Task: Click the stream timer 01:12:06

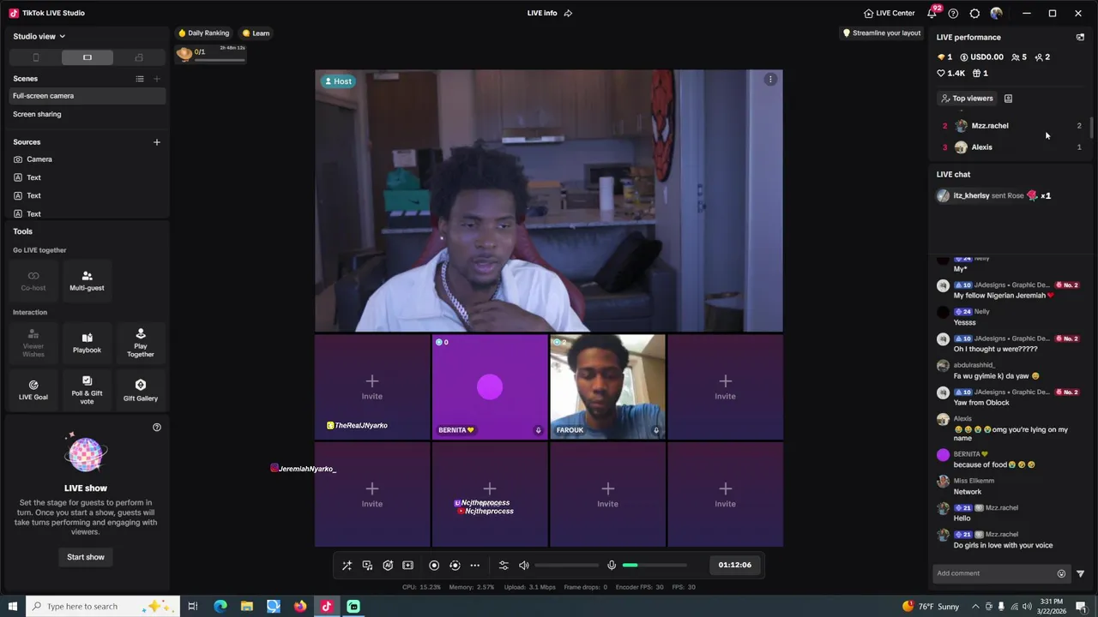Action: coord(735,565)
